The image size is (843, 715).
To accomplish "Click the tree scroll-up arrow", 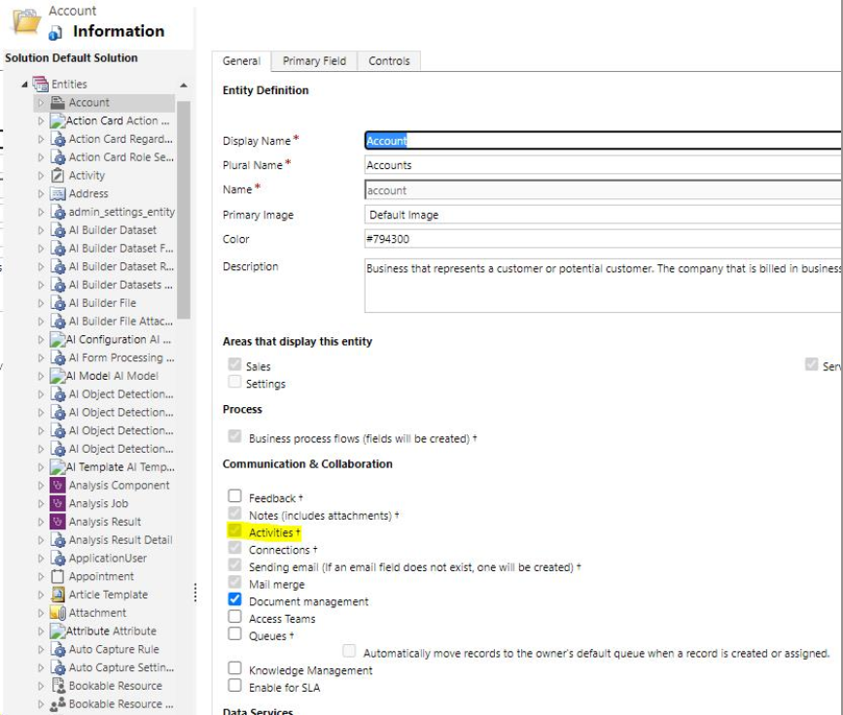I will click(184, 85).
